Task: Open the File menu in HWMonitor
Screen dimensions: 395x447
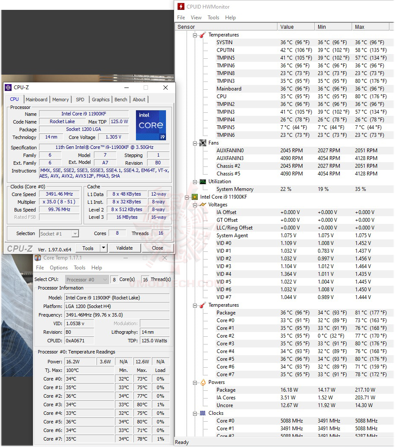Action: tap(181, 18)
